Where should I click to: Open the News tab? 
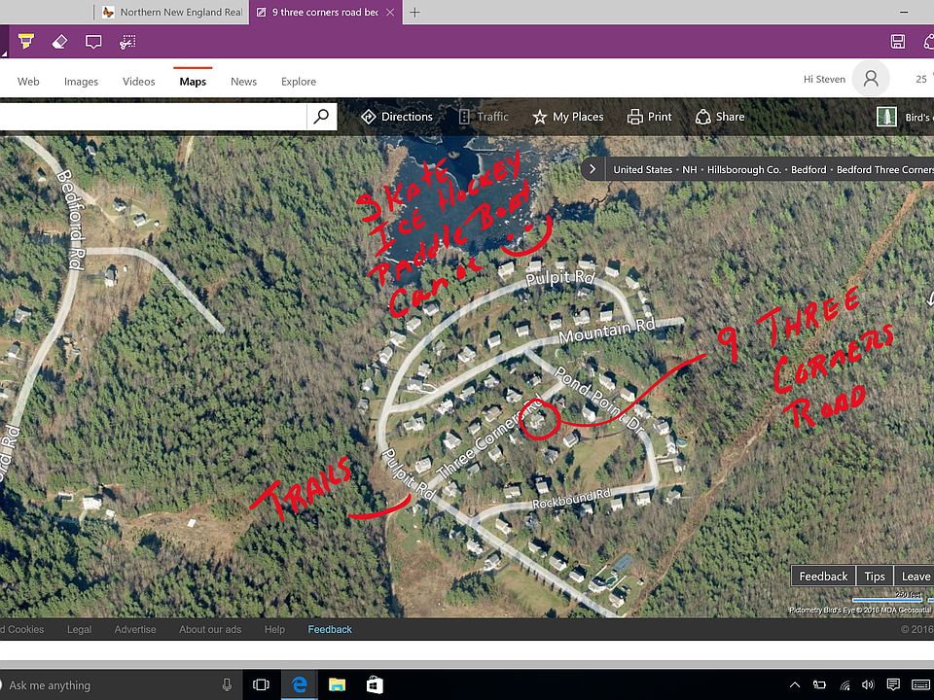[243, 82]
